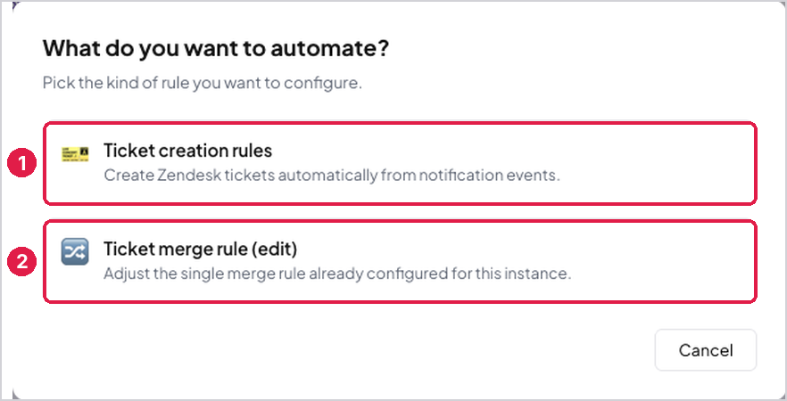
Task: Cancel the automation dialog
Action: 706,350
